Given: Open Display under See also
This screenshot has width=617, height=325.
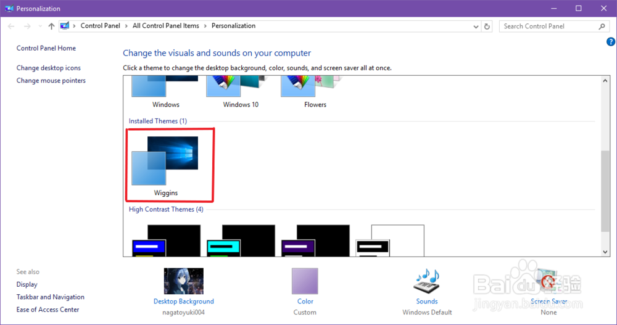Looking at the screenshot, I should pos(27,284).
